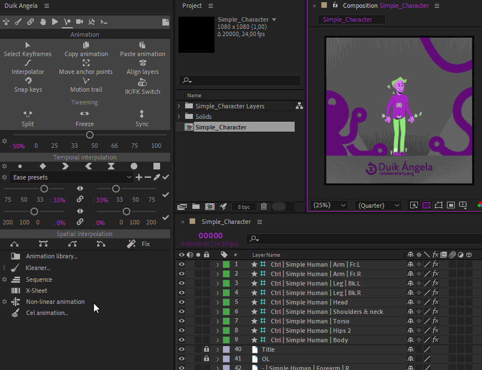
Task: Click the Project panel search field
Action: click(240, 81)
